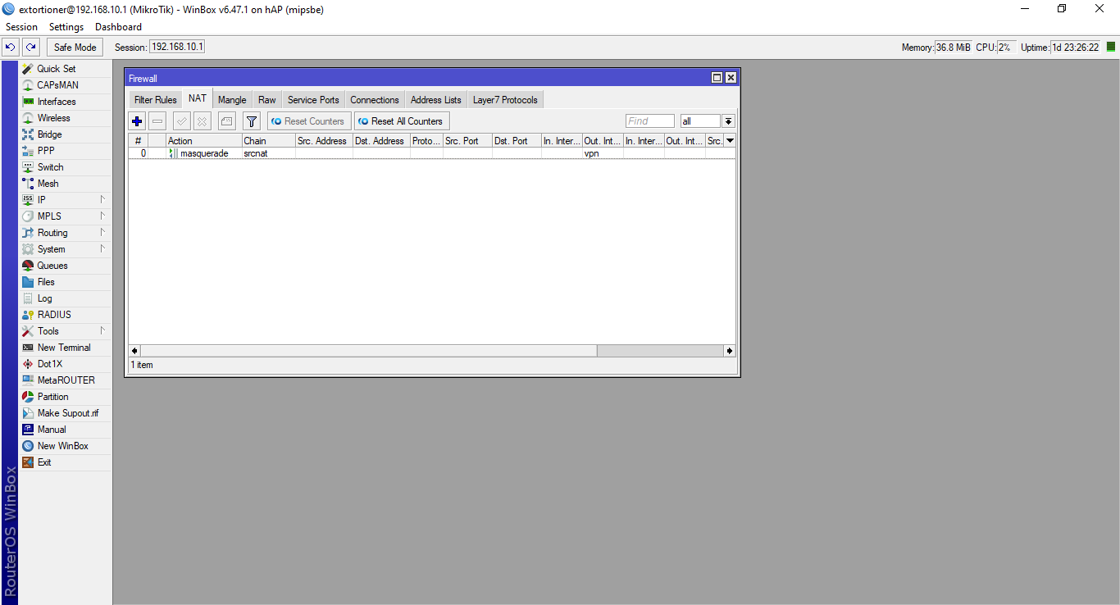Open the Queues sidebar item
Viewport: 1120px width, 605px height.
click(x=52, y=266)
